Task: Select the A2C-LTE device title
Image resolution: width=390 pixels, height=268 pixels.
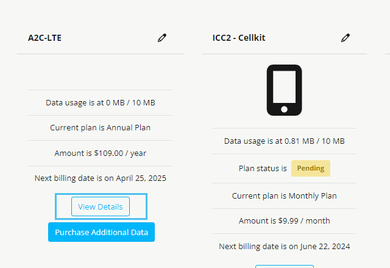Action: 44,38
